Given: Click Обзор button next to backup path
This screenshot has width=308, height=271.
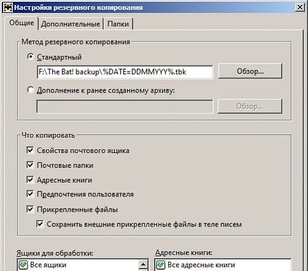Looking at the screenshot, I should coord(250,71).
